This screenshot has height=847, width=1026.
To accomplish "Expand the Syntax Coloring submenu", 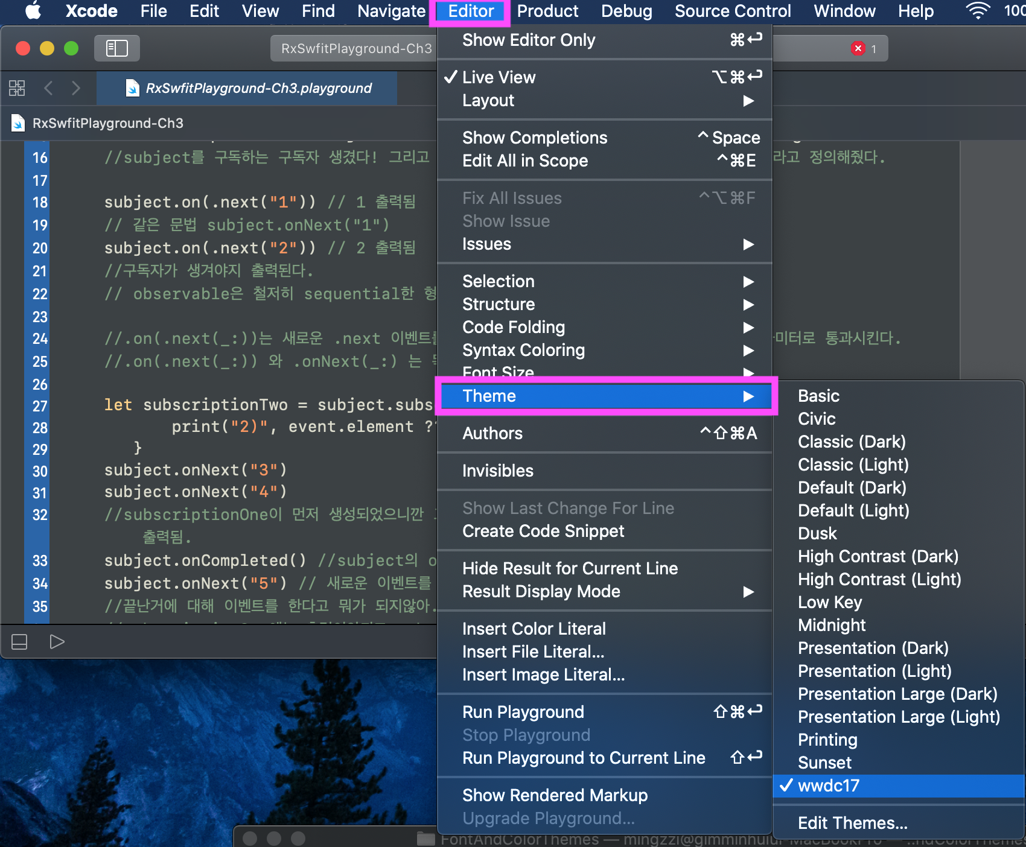I will [x=604, y=350].
